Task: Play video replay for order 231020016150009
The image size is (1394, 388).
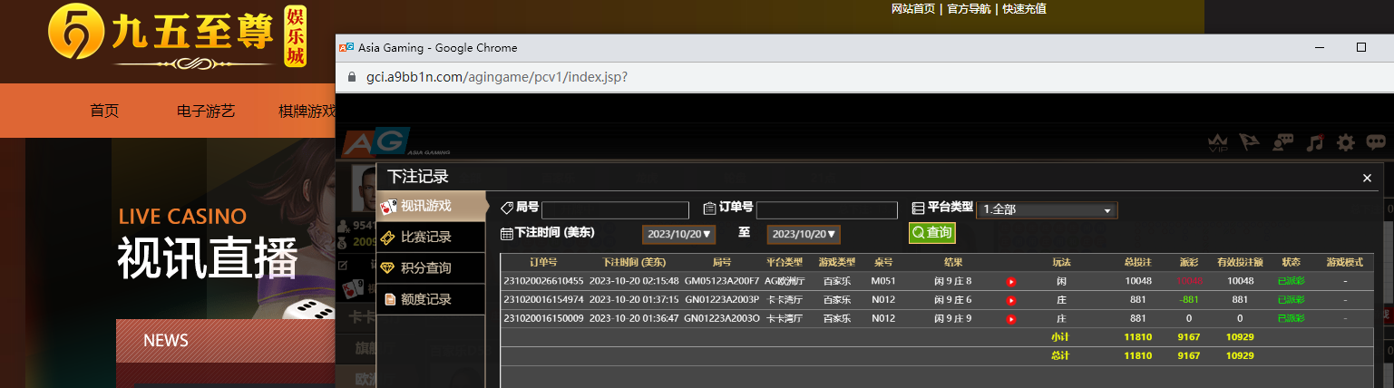Action: 1010,319
